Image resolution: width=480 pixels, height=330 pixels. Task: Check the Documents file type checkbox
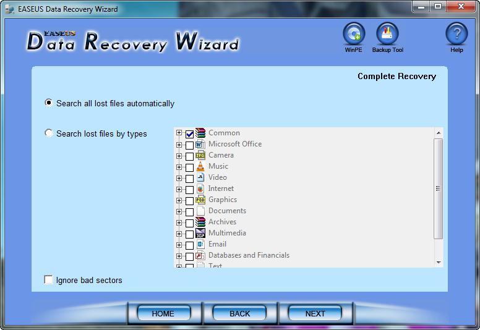coord(189,212)
